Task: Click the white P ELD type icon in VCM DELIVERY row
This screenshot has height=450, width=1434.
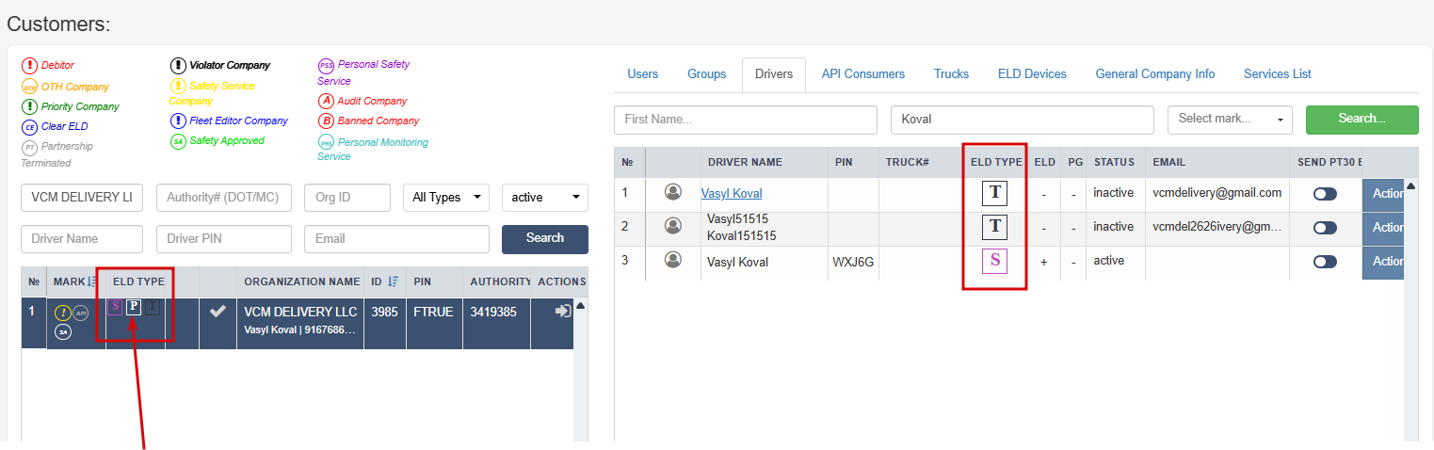Action: [134, 306]
